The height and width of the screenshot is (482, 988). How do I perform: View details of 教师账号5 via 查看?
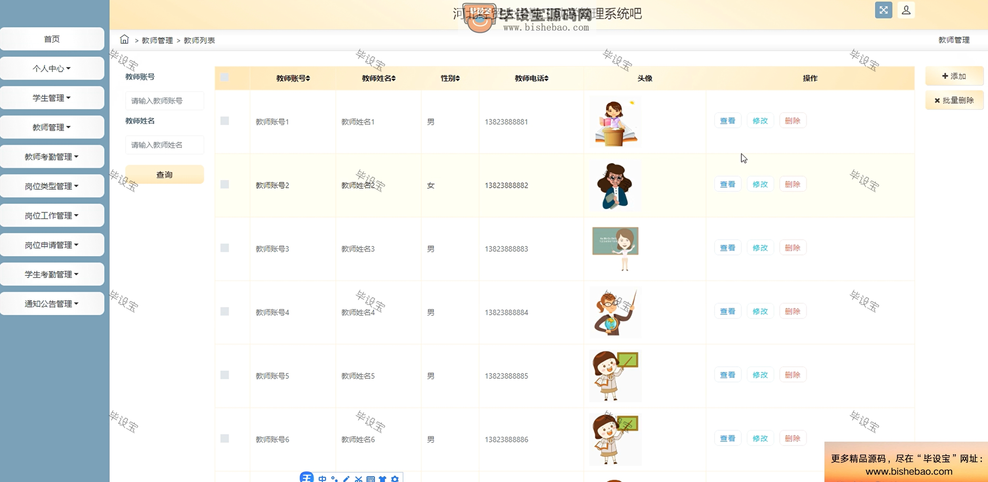(728, 375)
